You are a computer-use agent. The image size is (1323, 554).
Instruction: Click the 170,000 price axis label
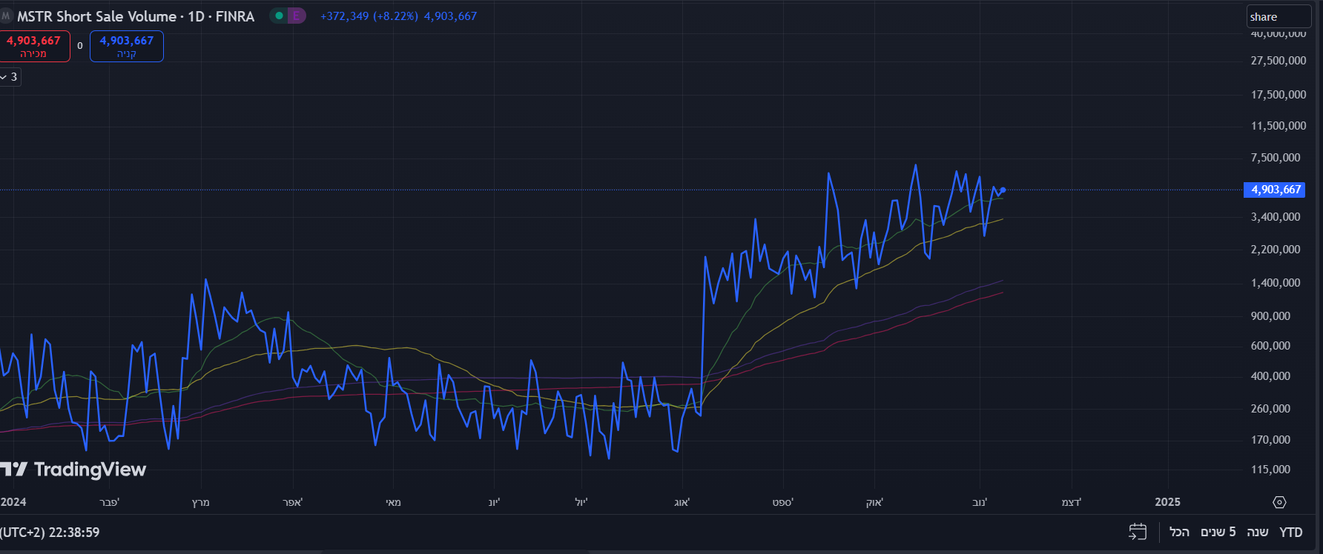pyautogui.click(x=1270, y=440)
